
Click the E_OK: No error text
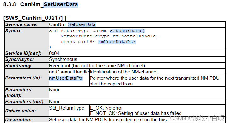click(x=106, y=108)
